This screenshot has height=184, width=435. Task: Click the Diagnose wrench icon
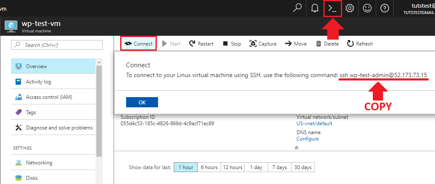coord(19,128)
